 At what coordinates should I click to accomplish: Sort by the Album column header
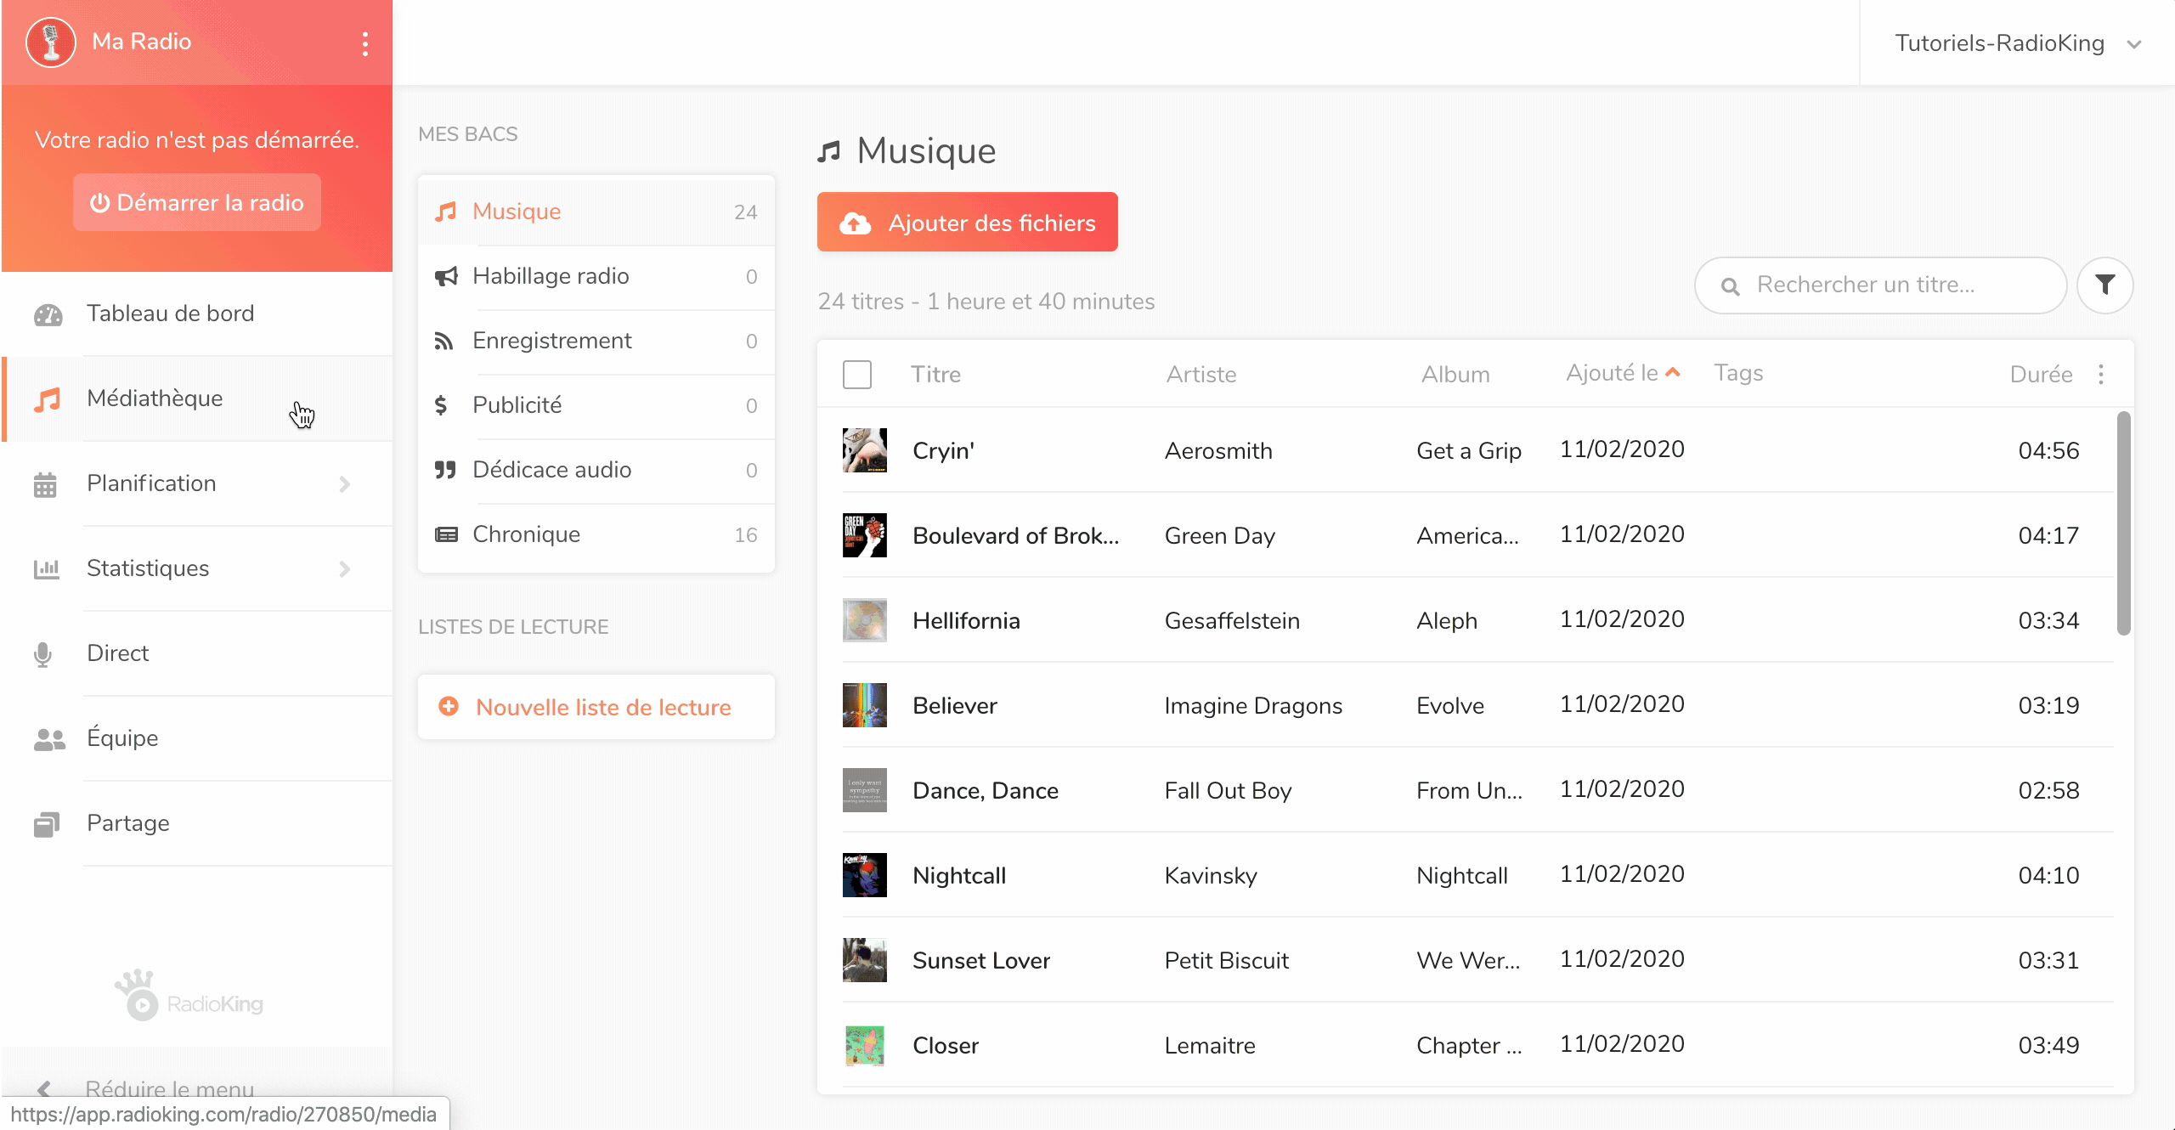click(x=1455, y=375)
